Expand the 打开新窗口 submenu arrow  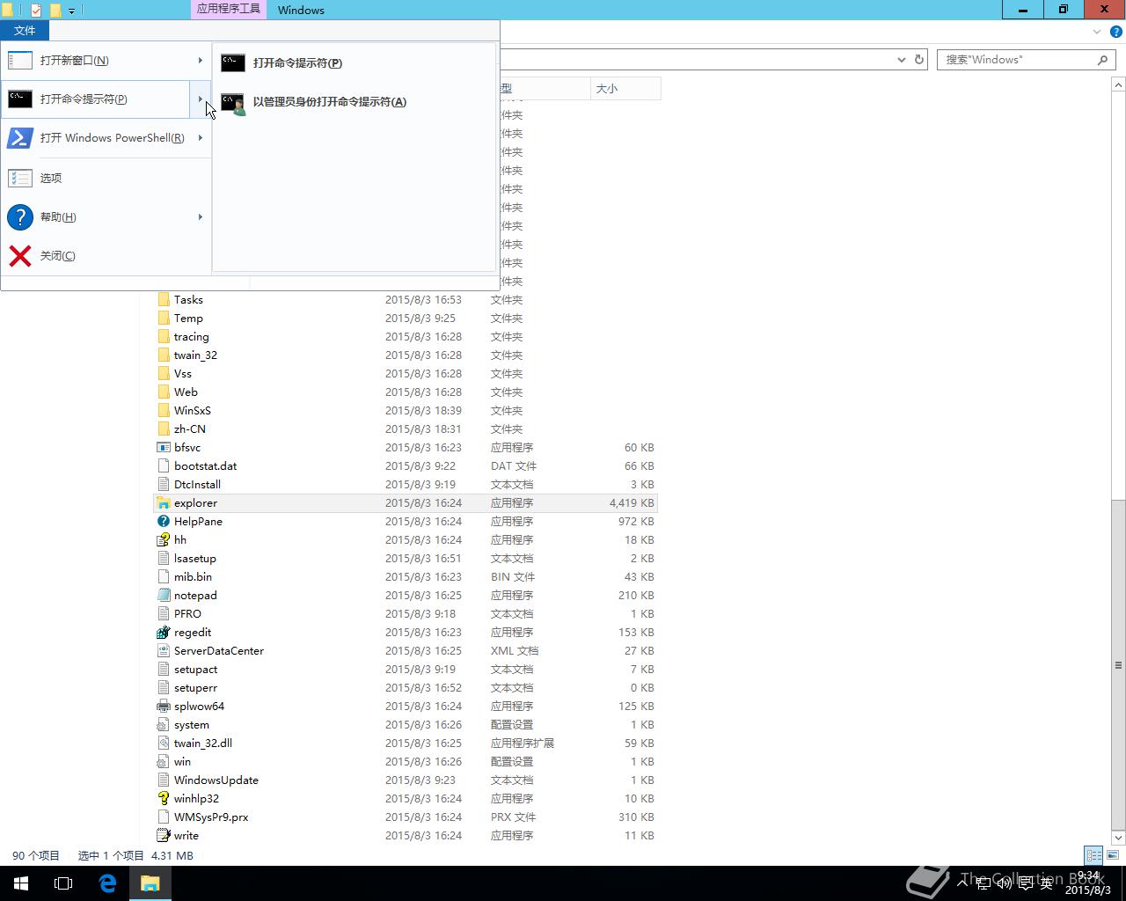pyautogui.click(x=201, y=61)
